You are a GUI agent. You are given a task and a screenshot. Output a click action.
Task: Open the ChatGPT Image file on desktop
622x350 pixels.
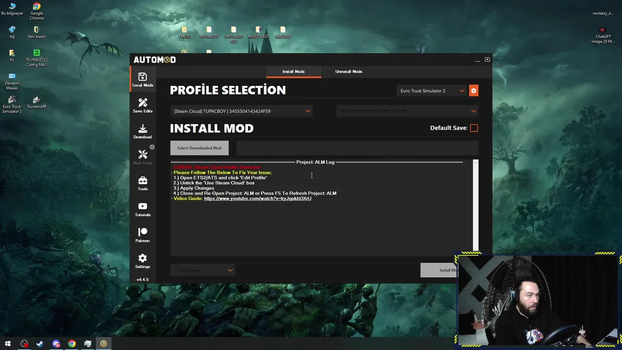[x=603, y=35]
